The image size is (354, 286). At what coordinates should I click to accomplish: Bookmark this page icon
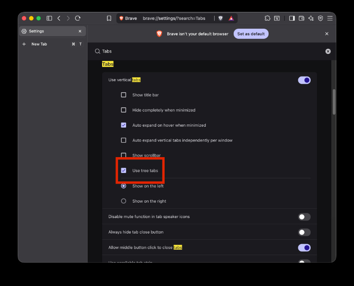[x=109, y=18]
